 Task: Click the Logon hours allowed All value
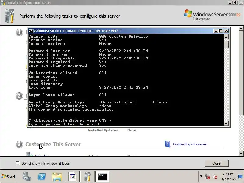point(103,95)
